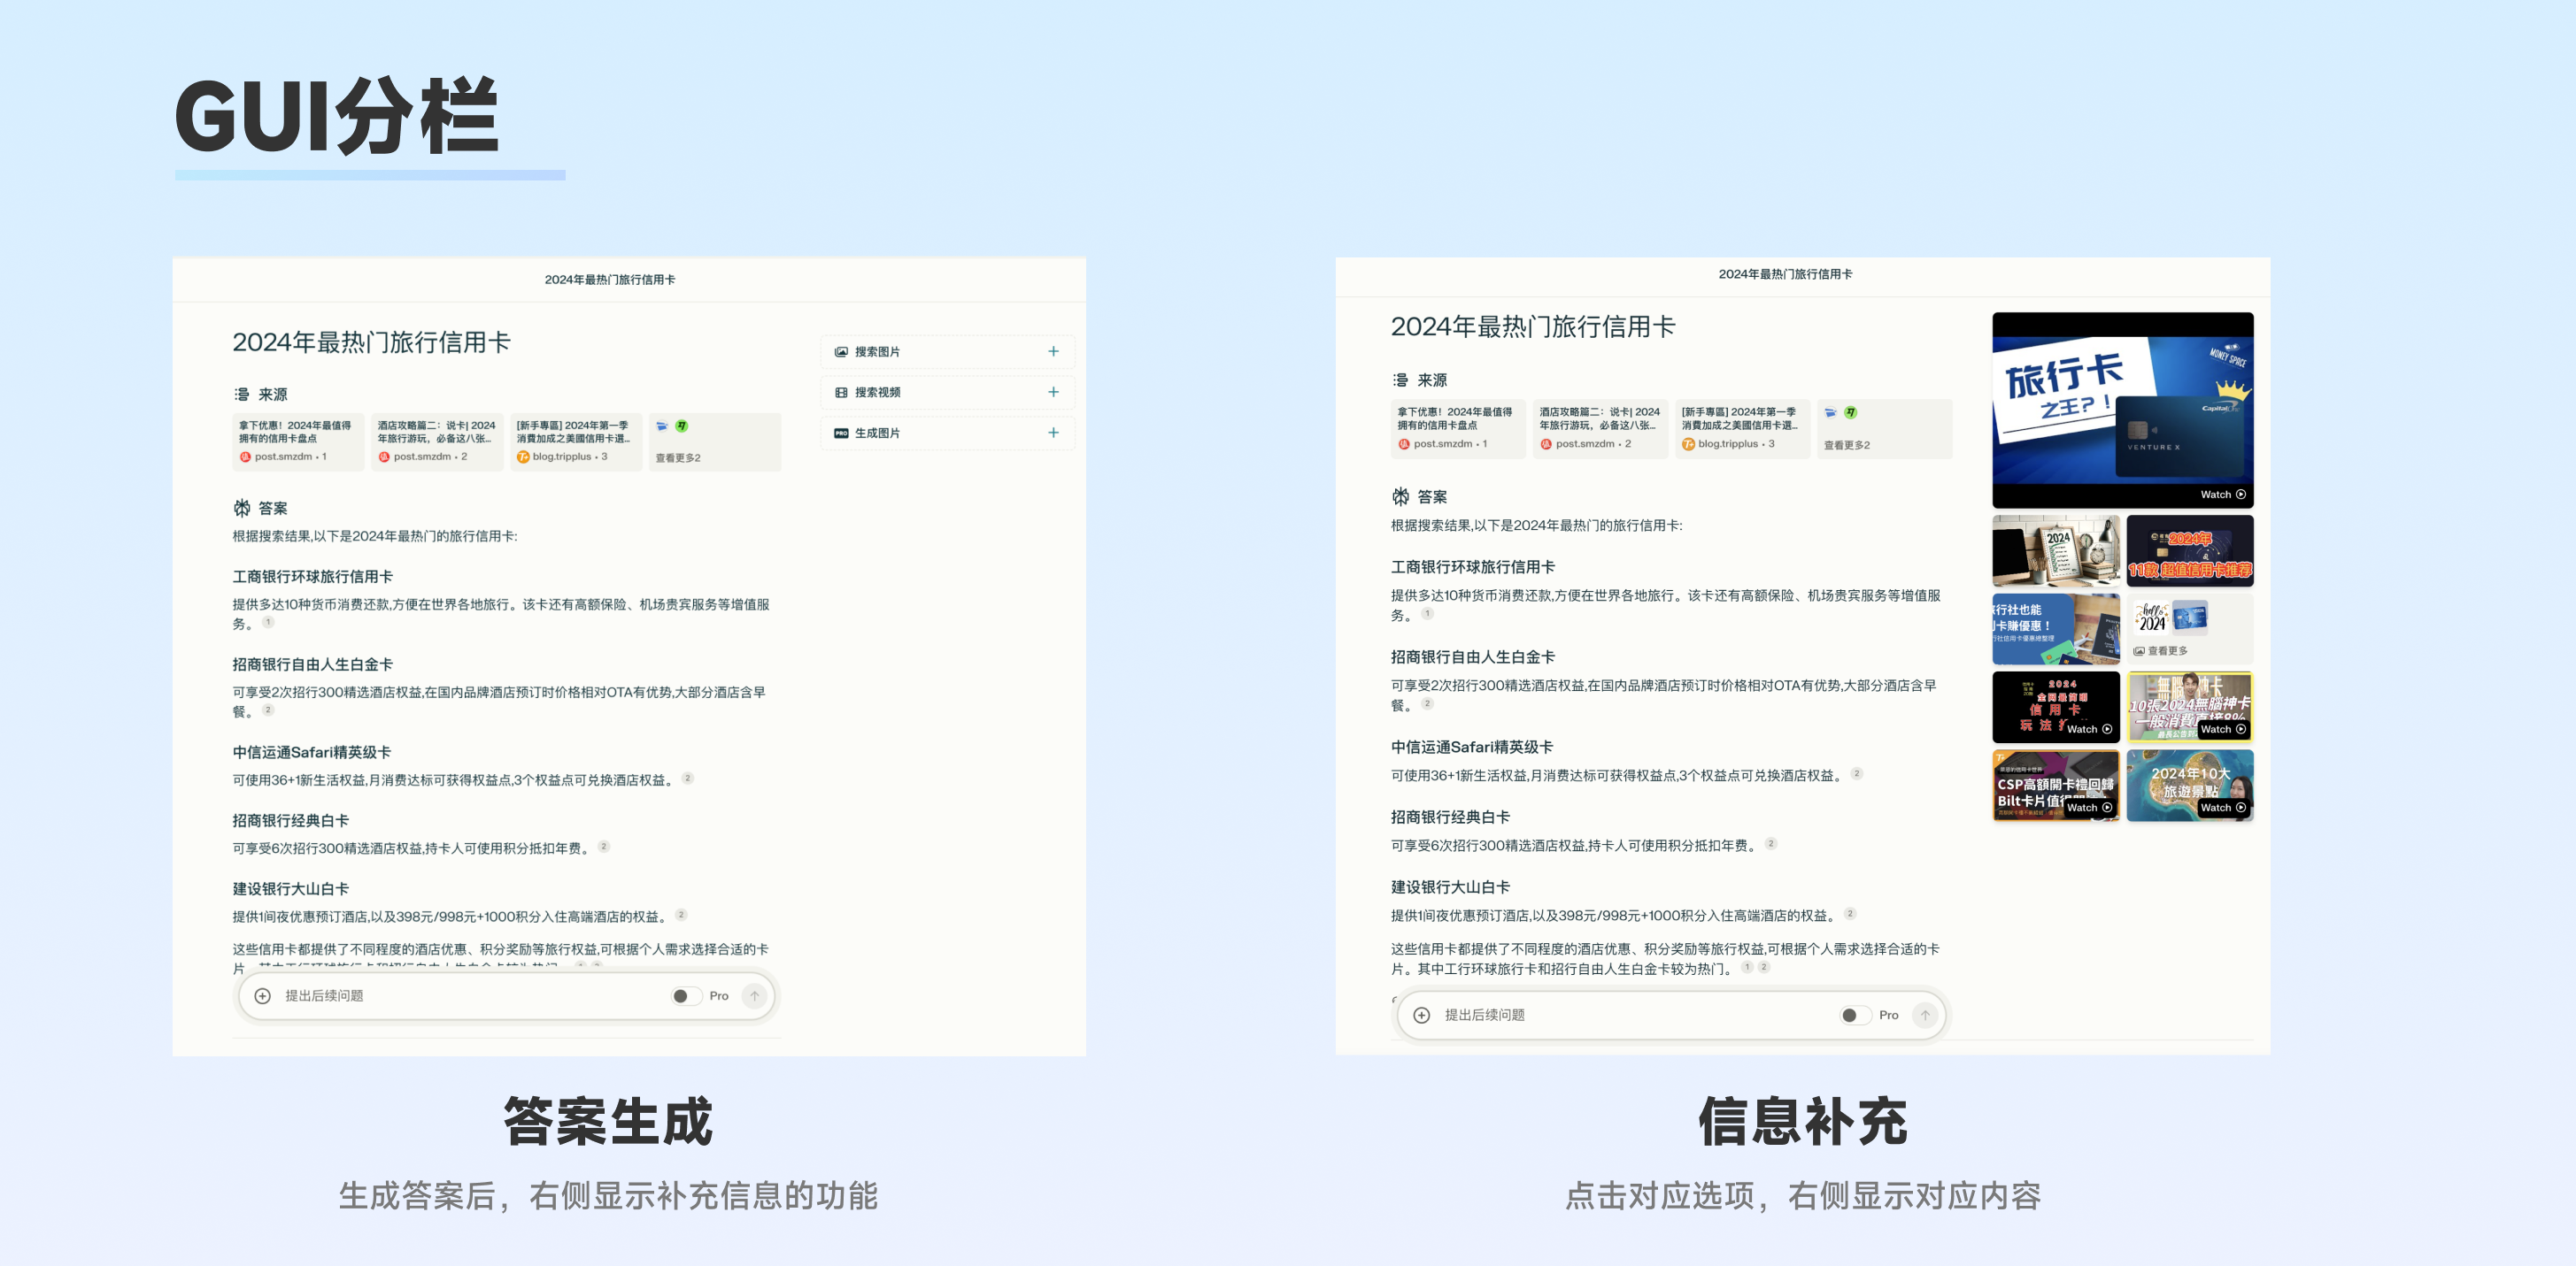In right panel, open source card post.smzdm · 1
This screenshot has height=1266, width=2576.
pyautogui.click(x=1458, y=429)
